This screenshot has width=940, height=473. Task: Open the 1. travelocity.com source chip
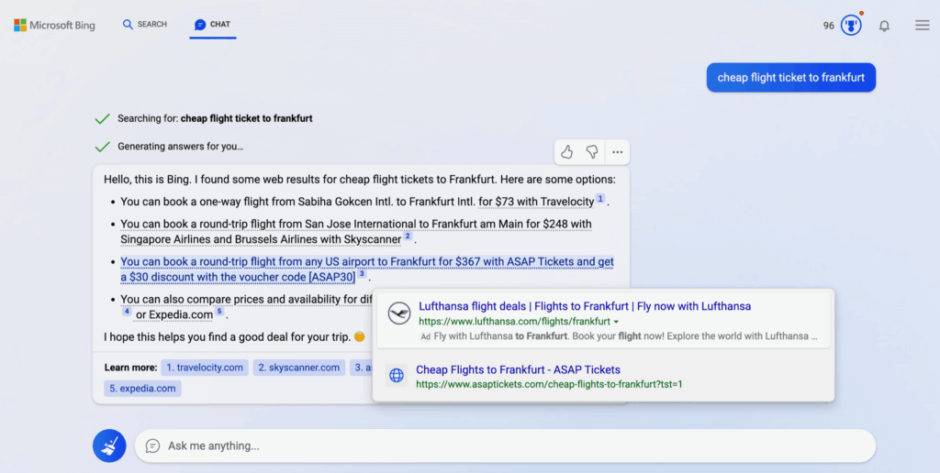click(x=205, y=368)
